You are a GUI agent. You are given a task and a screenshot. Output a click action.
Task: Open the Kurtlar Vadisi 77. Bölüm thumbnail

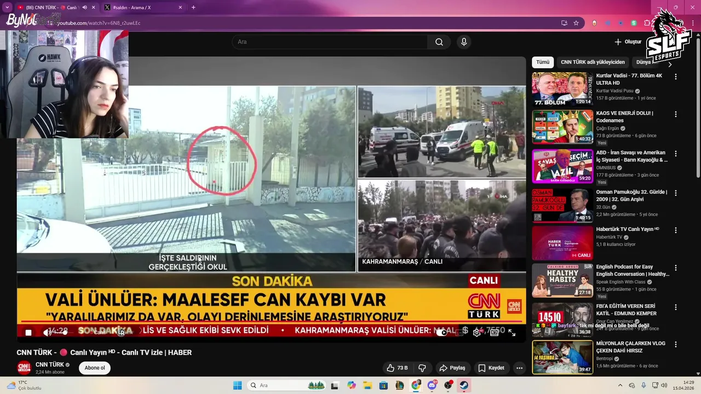(x=562, y=89)
